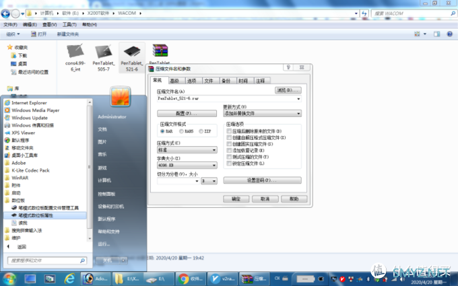Open the 工具(T) menu in Explorer
458x286 pixels.
(69, 24)
